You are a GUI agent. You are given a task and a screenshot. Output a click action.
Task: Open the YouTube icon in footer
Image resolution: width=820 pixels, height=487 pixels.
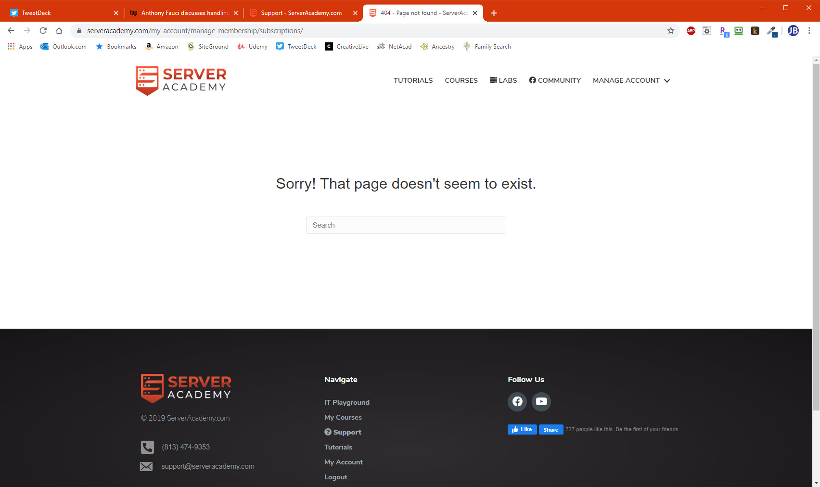541,401
